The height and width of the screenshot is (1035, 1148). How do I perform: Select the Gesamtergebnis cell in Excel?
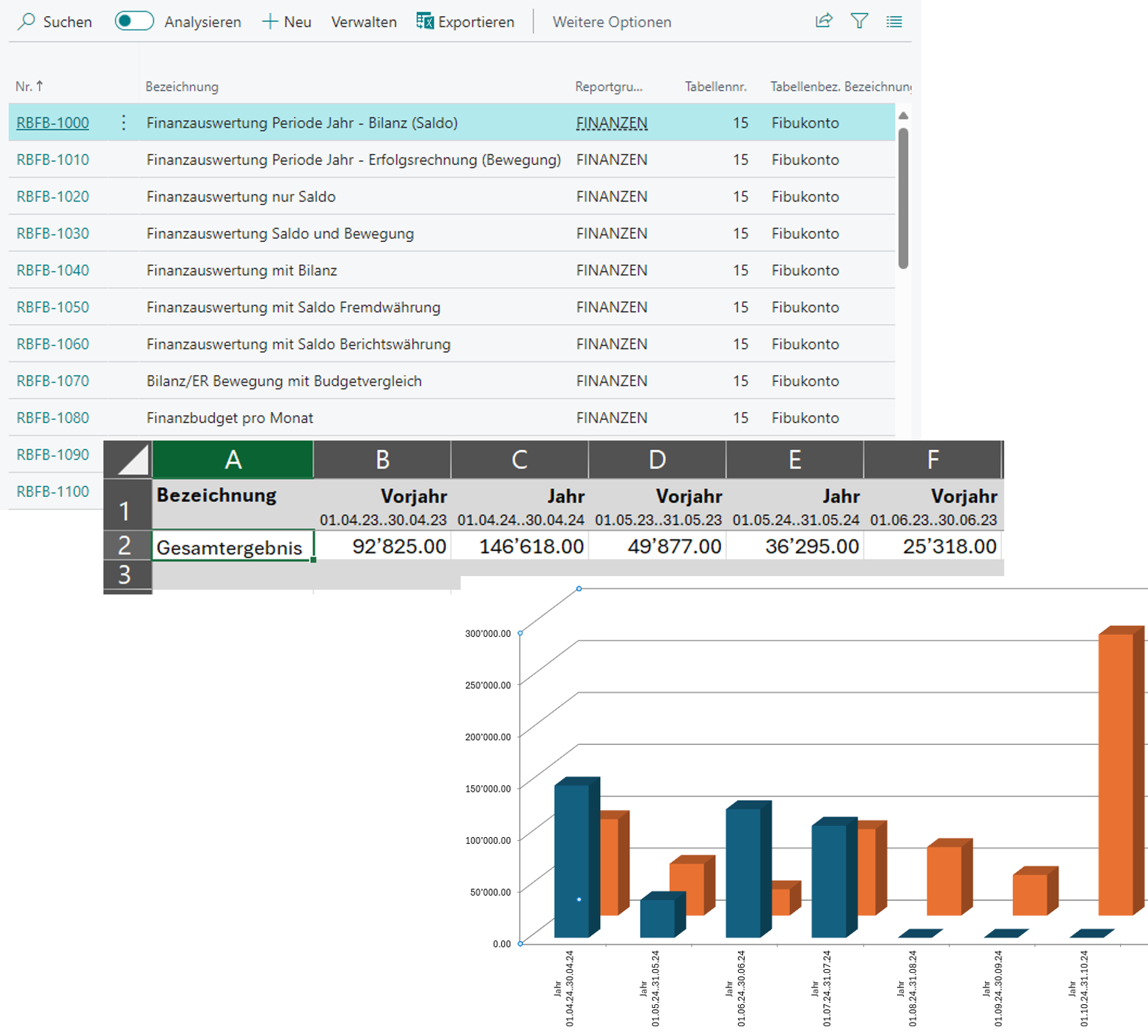coord(230,546)
